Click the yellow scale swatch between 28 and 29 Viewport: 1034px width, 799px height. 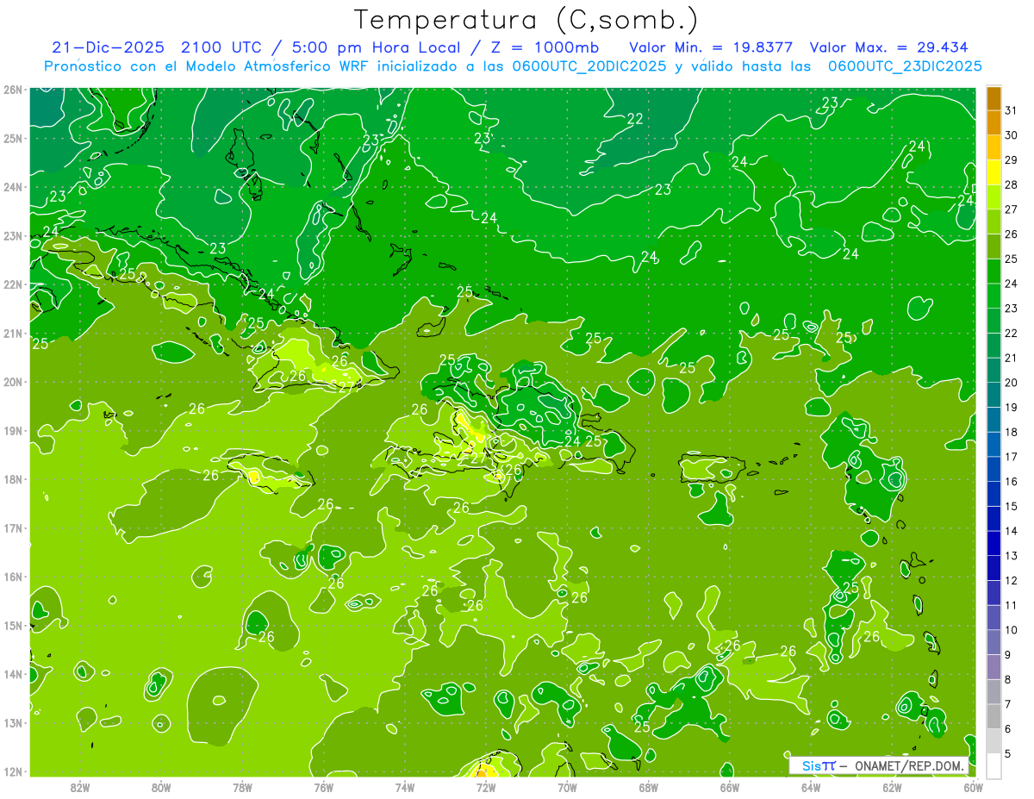(994, 172)
